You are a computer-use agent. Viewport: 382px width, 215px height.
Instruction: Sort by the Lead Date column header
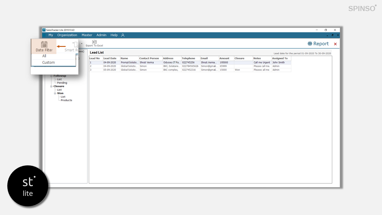110,59
